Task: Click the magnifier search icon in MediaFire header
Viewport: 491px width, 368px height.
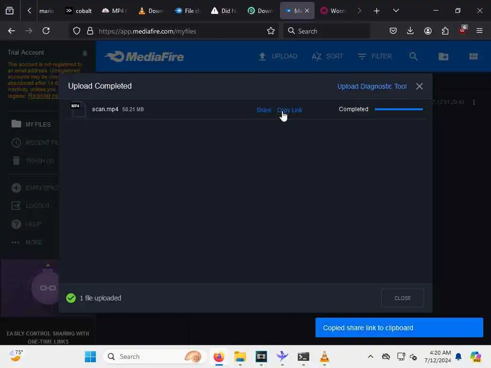Action: (x=413, y=57)
